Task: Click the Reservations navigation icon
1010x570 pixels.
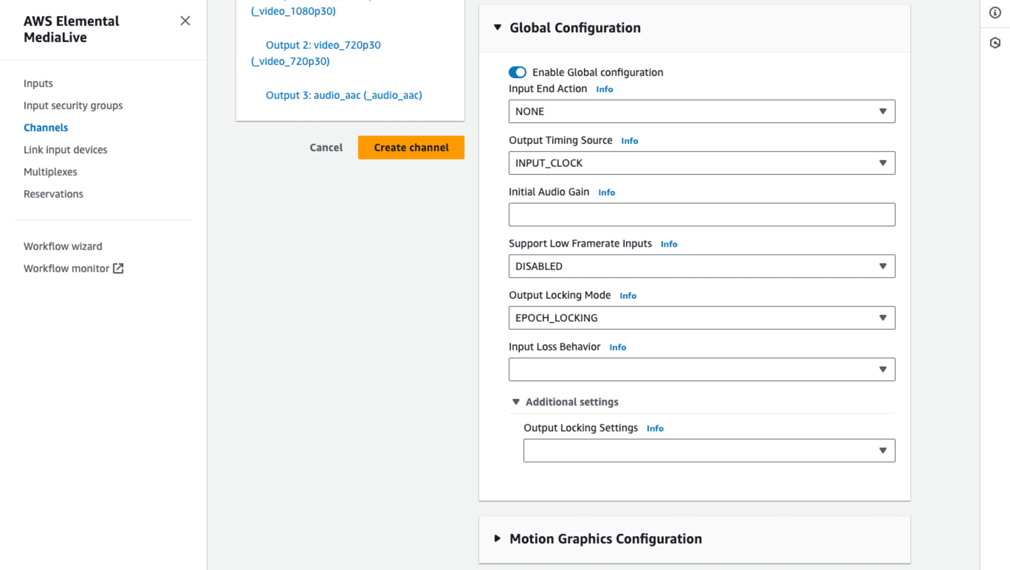Action: click(x=54, y=193)
